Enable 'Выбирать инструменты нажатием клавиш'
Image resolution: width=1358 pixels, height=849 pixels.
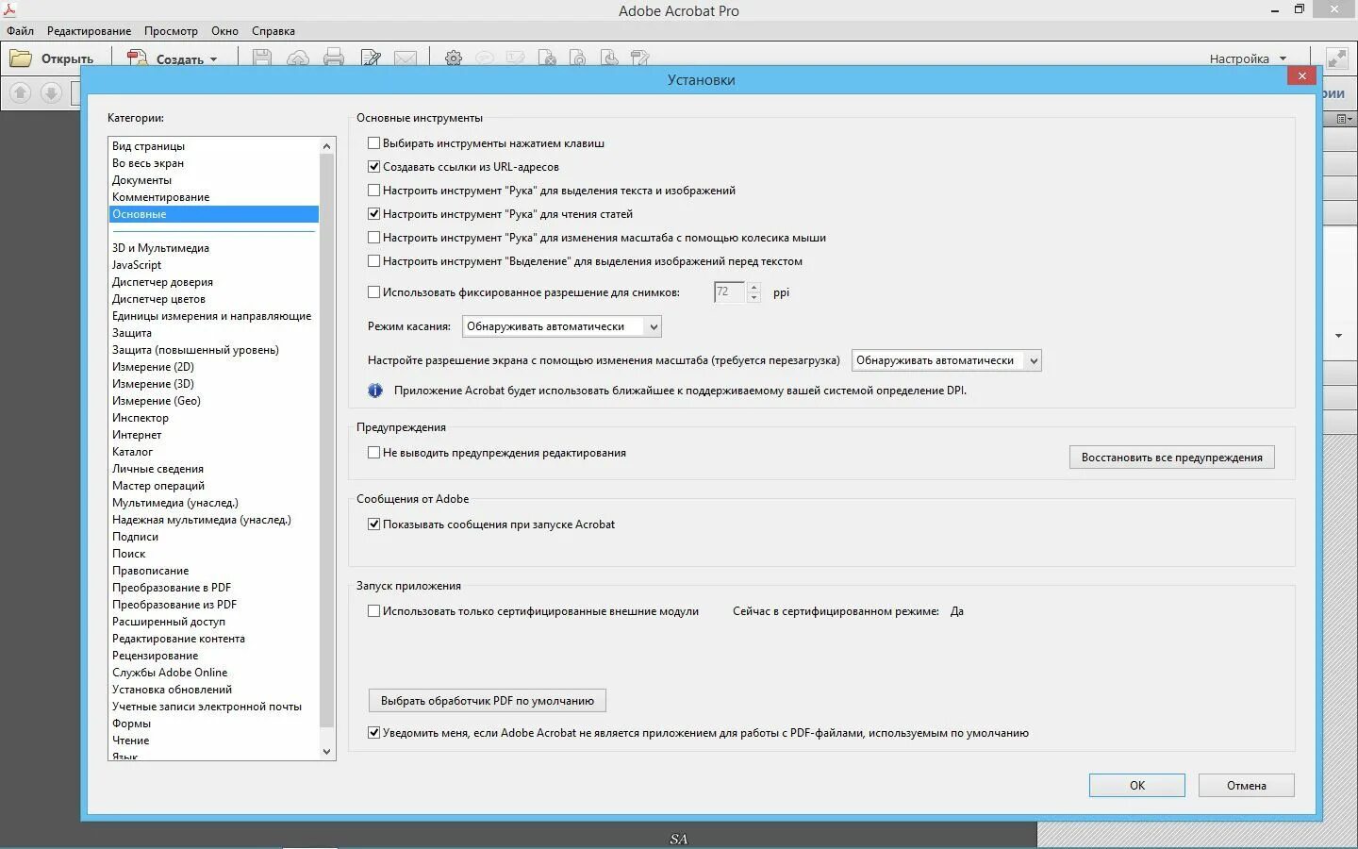tap(374, 142)
